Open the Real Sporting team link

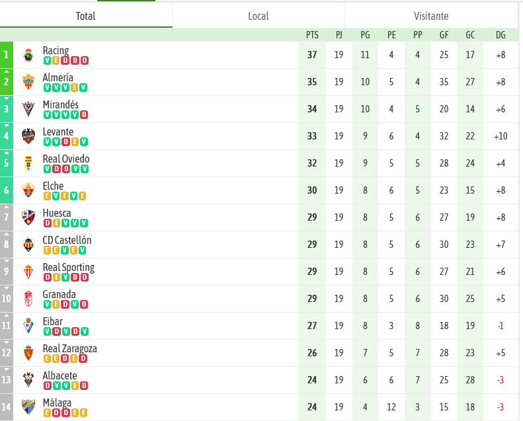pos(68,268)
